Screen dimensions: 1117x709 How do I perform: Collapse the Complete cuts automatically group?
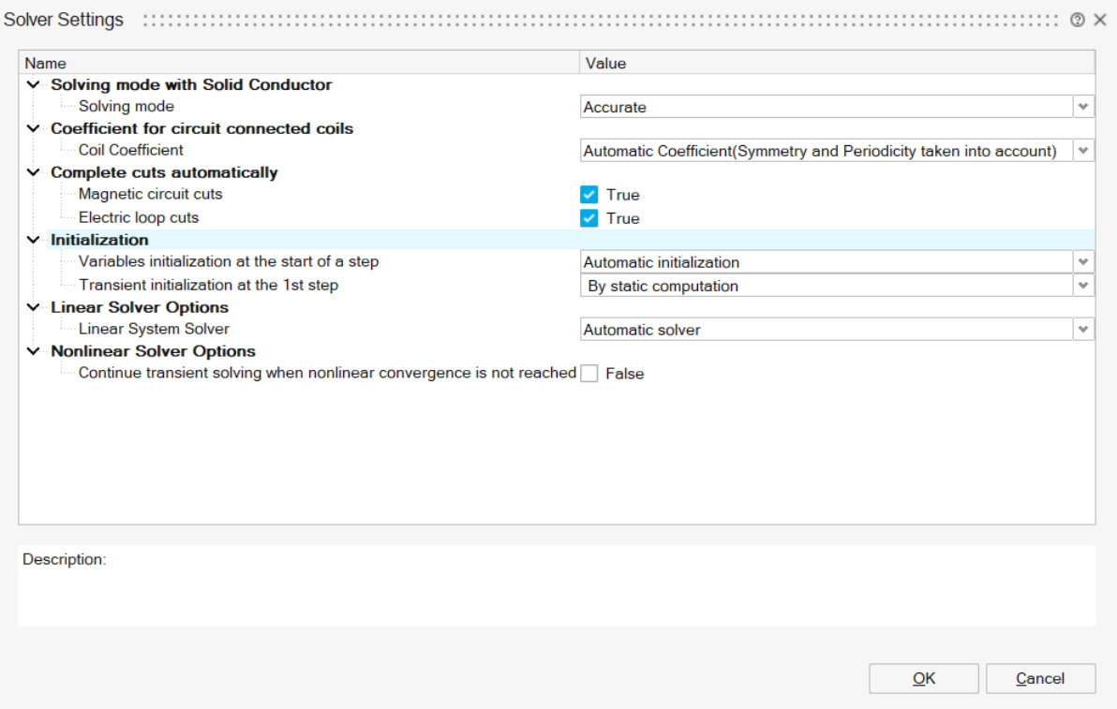coord(33,172)
